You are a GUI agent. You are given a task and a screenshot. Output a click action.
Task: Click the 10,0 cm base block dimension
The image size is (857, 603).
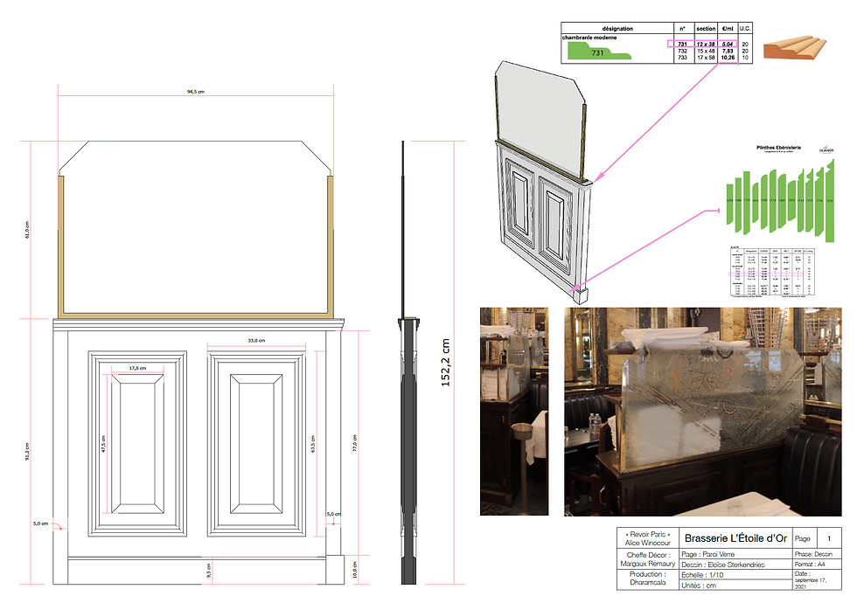click(354, 570)
